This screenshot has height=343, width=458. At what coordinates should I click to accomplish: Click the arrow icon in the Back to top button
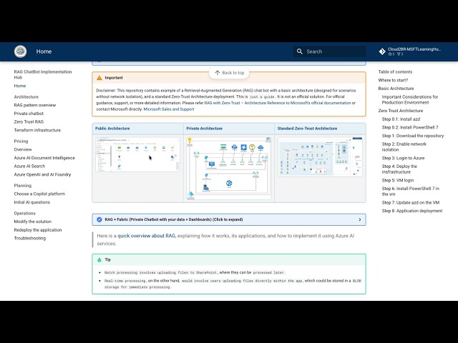pyautogui.click(x=218, y=73)
